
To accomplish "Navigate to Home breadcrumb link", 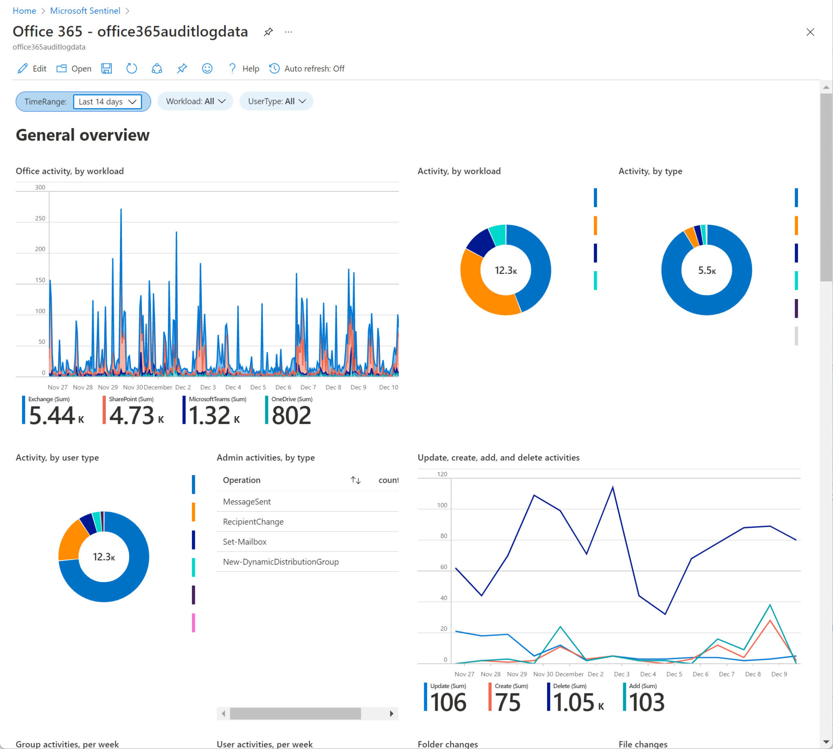I will pos(24,10).
